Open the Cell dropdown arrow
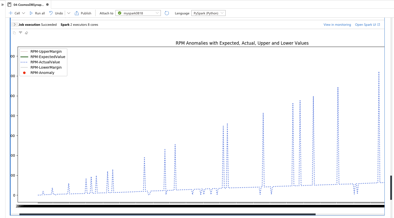Screen dimensions: 394x218 (x=23, y=13)
